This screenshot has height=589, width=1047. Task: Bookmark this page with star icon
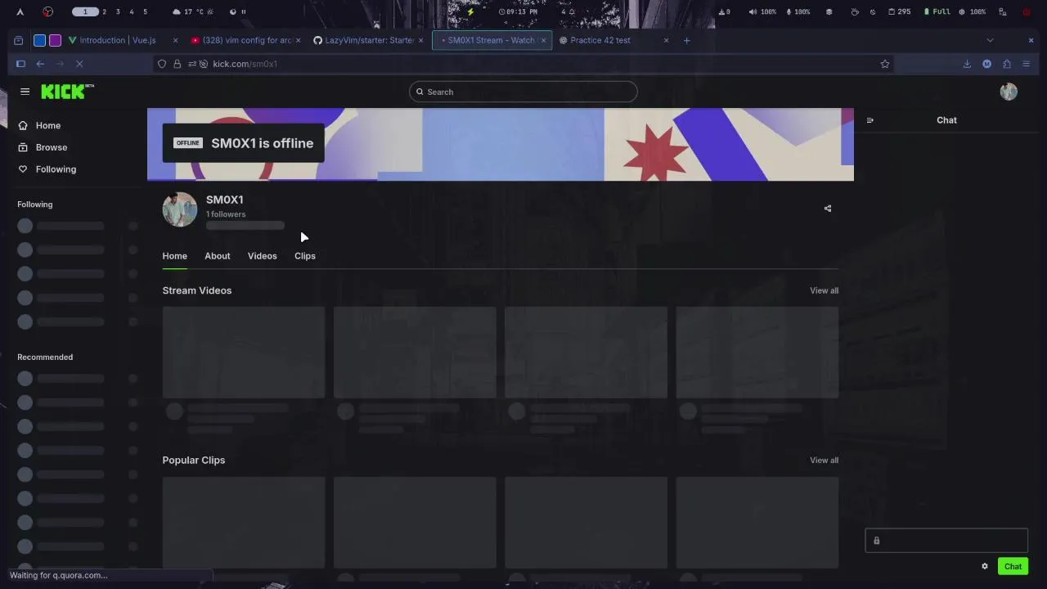click(x=885, y=64)
